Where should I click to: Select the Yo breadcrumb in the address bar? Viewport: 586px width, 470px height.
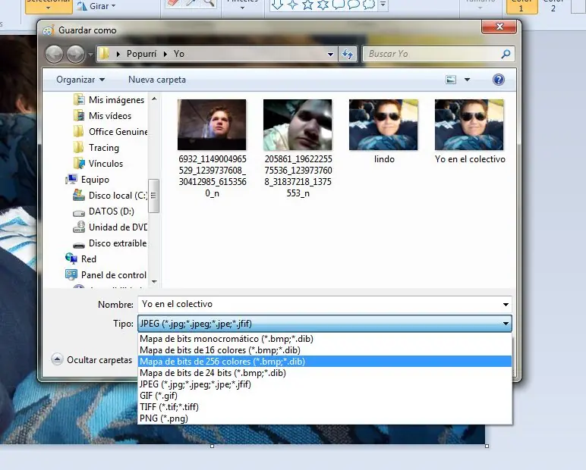click(x=179, y=54)
